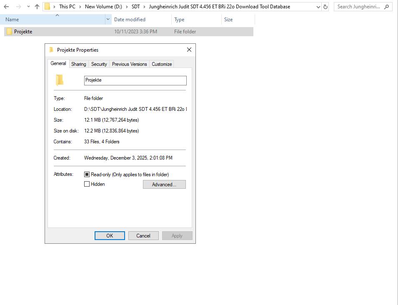The height and width of the screenshot is (305, 398).
Task: Expand chevron after New Volume (D:)
Action: pos(127,7)
